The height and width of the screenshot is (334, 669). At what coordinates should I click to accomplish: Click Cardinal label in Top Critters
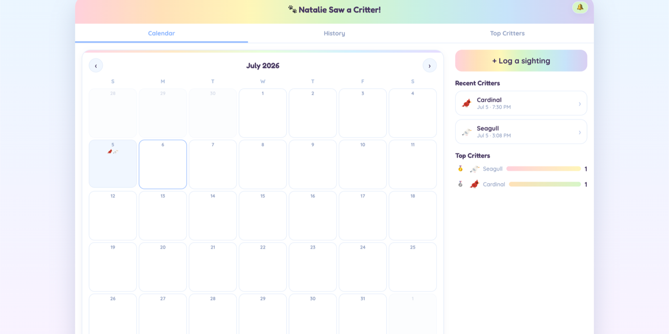coord(494,184)
